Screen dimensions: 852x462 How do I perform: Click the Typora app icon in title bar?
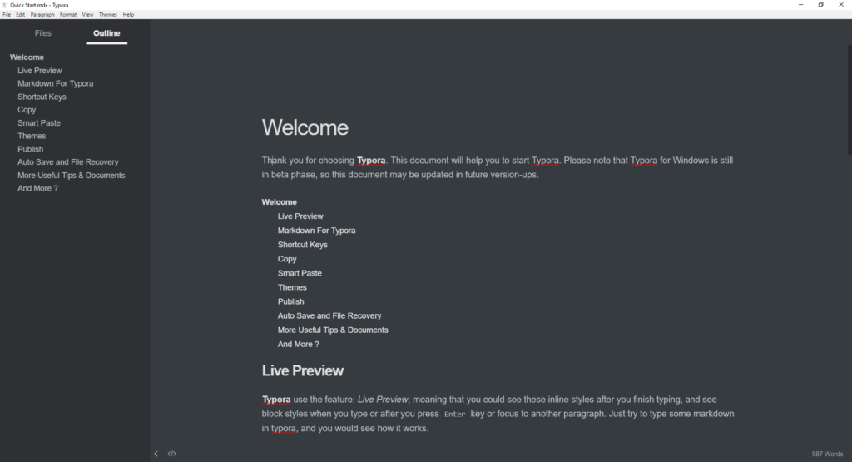(x=4, y=5)
